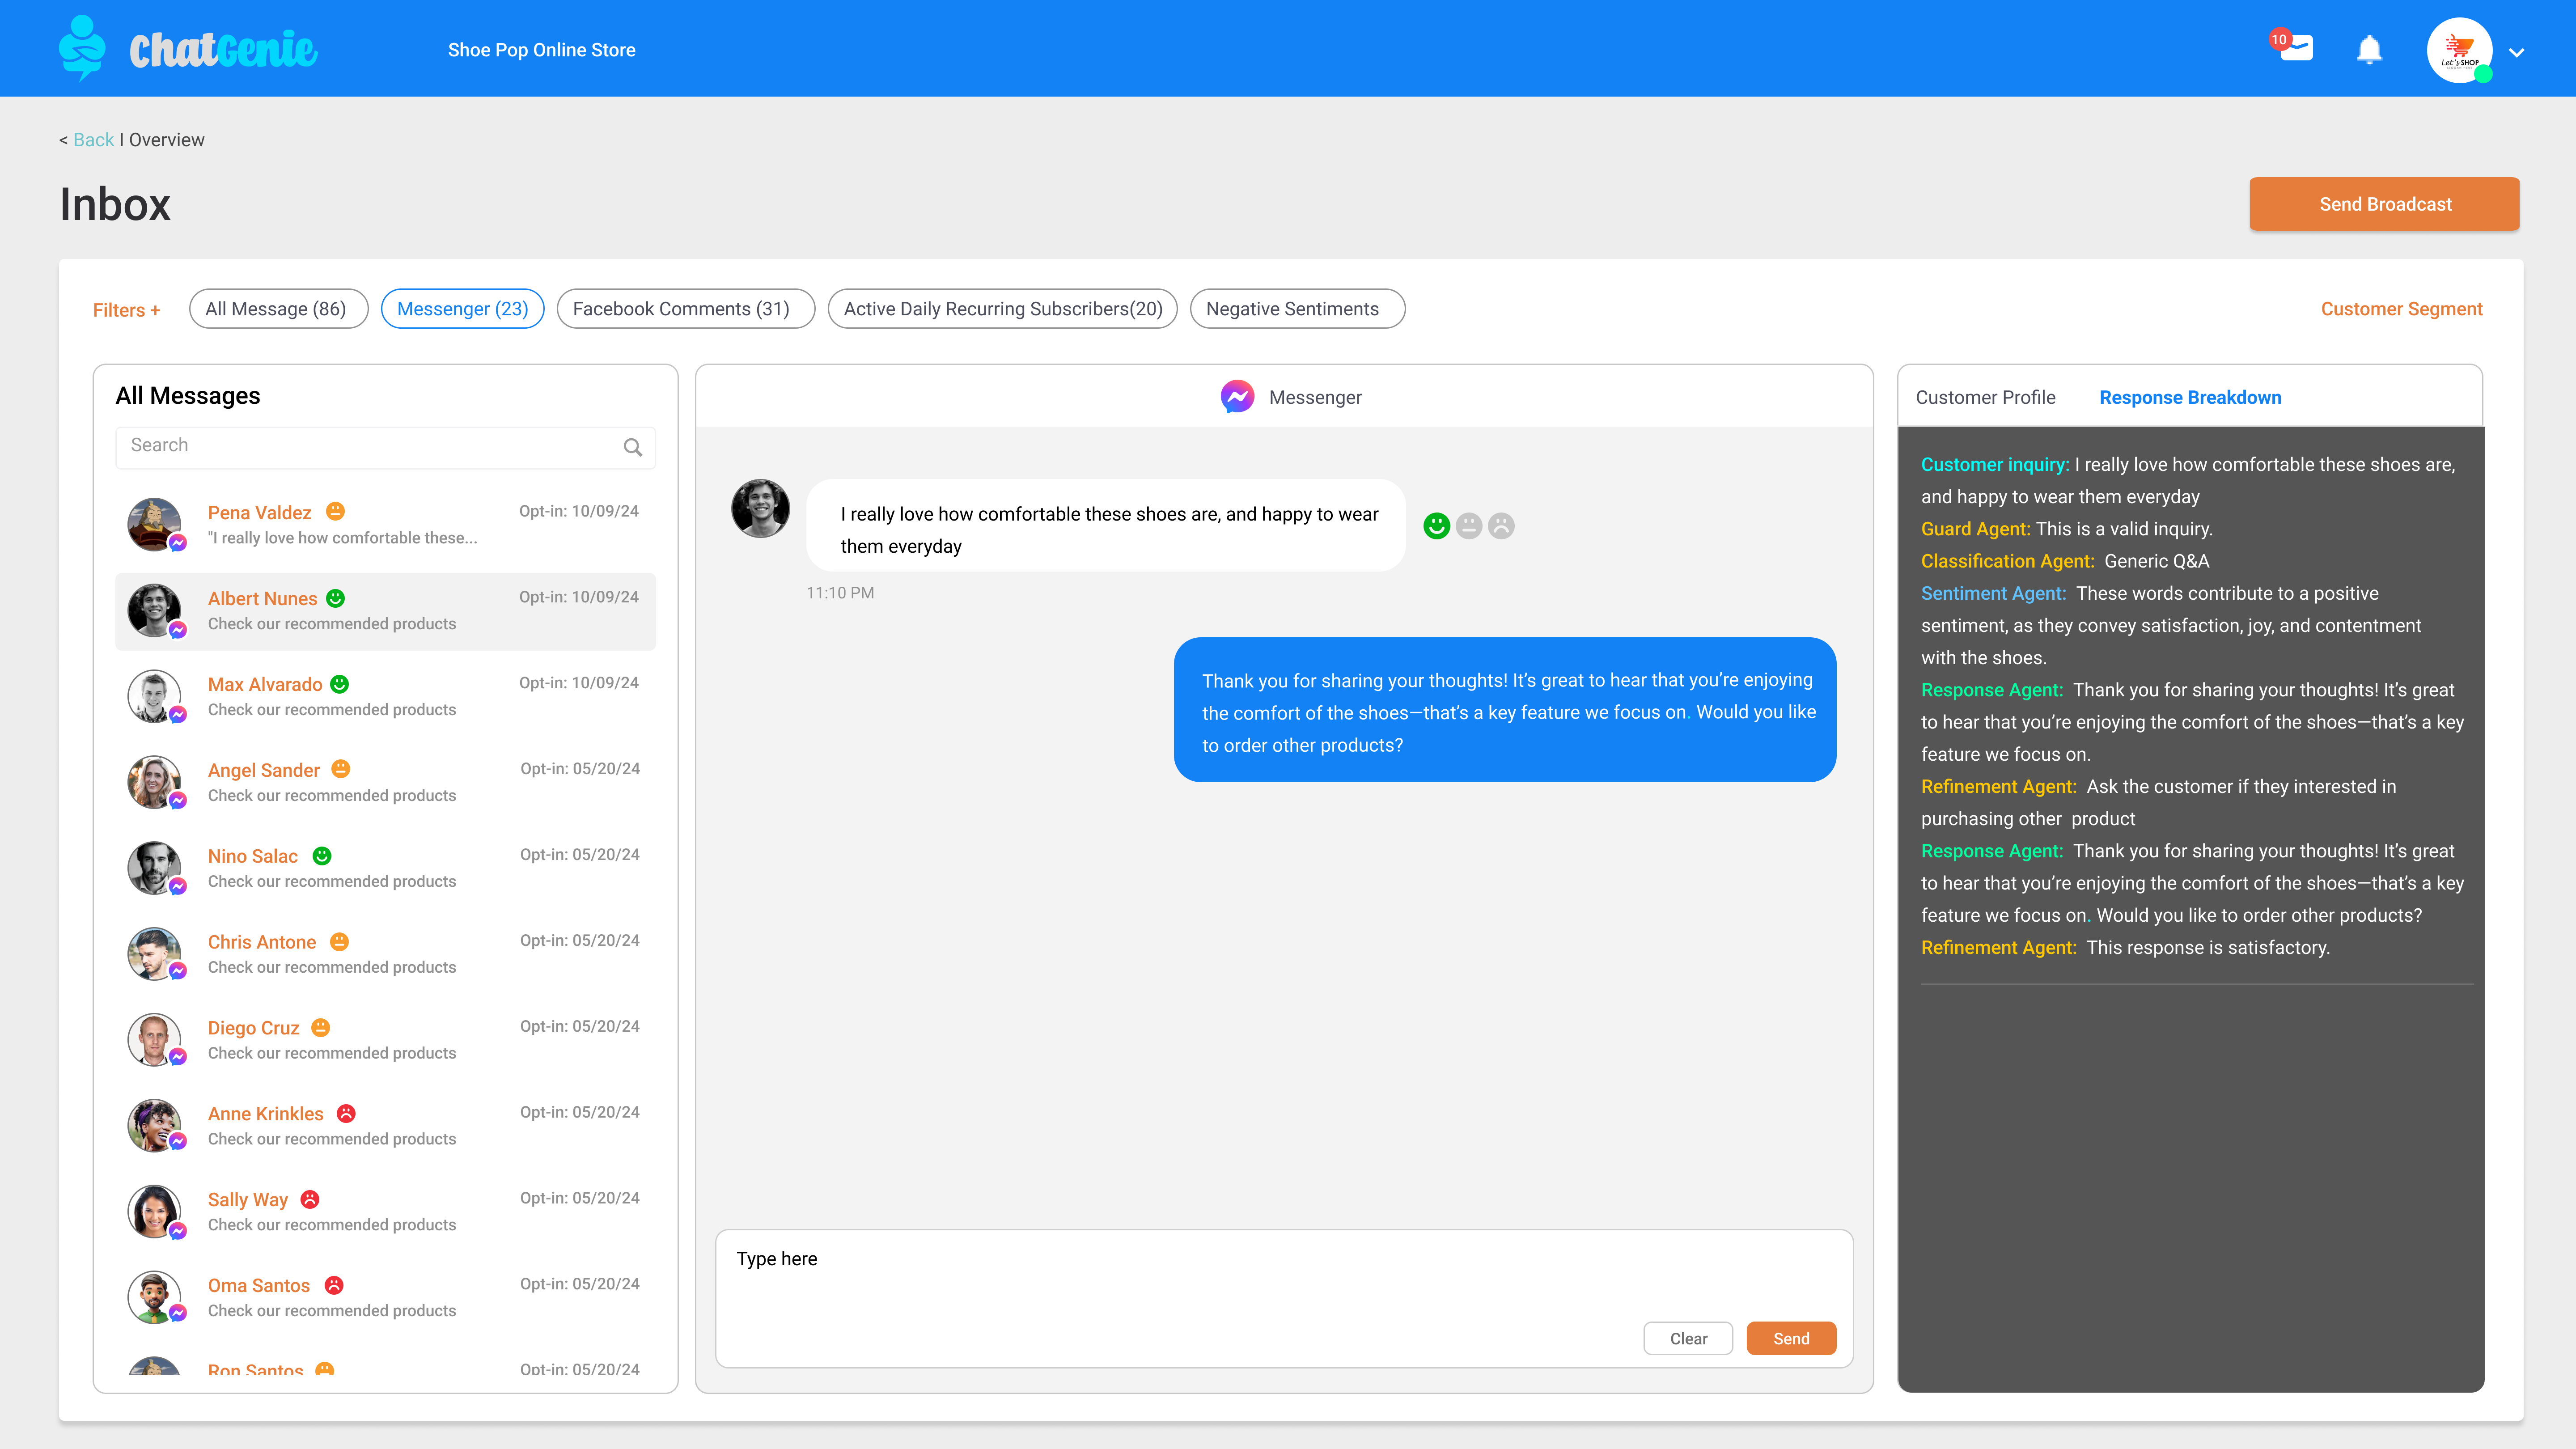The width and height of the screenshot is (2576, 1449).
Task: Click Albert Nunes happy sentiment icon
Action: pos(336,598)
